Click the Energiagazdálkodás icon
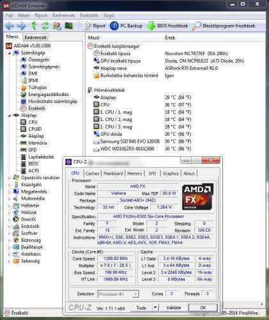The width and height of the screenshot is (269, 320). point(24,95)
